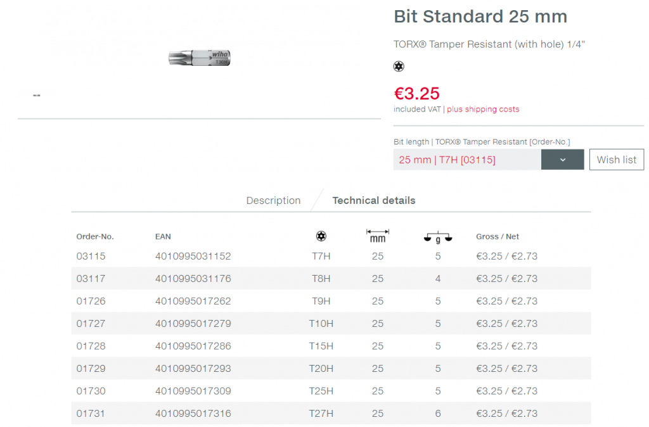
Task: Click the TORX tamper-resistant icon under the title
Action: [x=399, y=66]
